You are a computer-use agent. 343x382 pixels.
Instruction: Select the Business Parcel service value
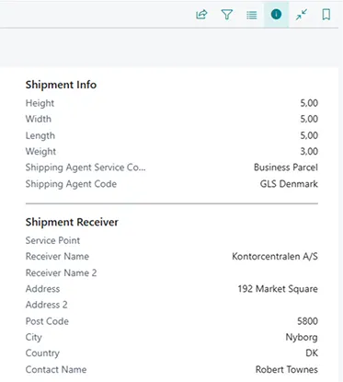tap(286, 168)
